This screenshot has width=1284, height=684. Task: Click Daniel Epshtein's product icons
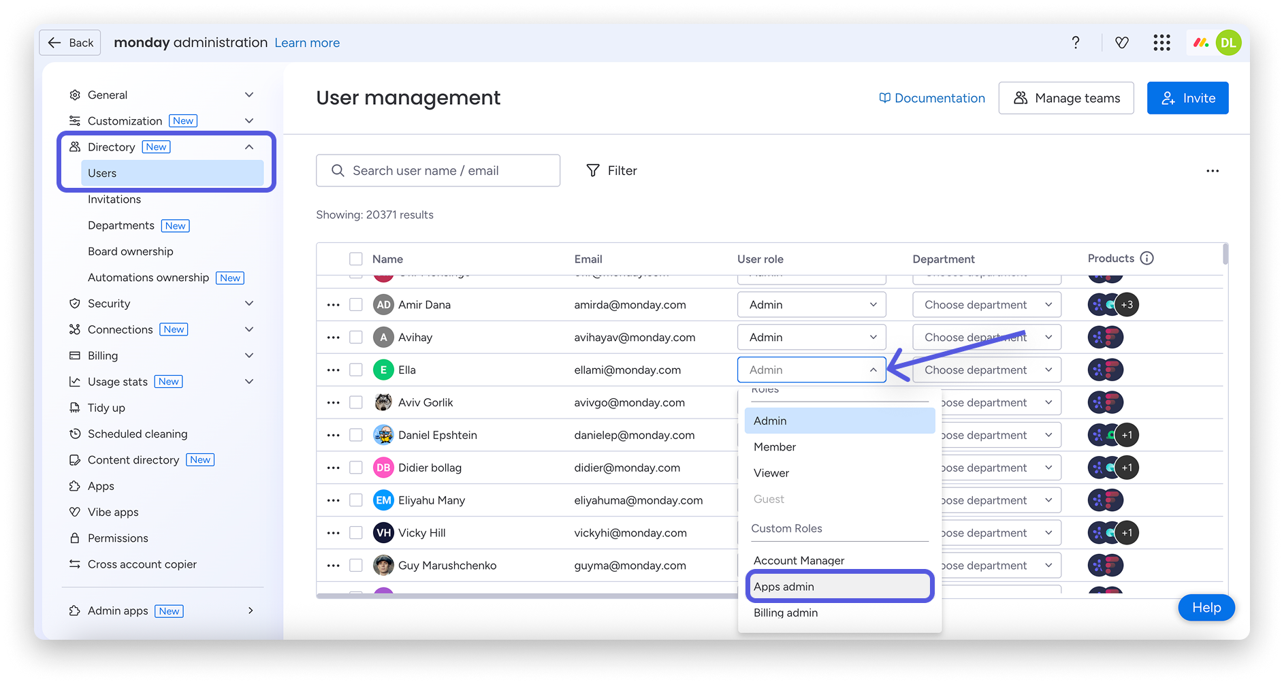[1113, 435]
